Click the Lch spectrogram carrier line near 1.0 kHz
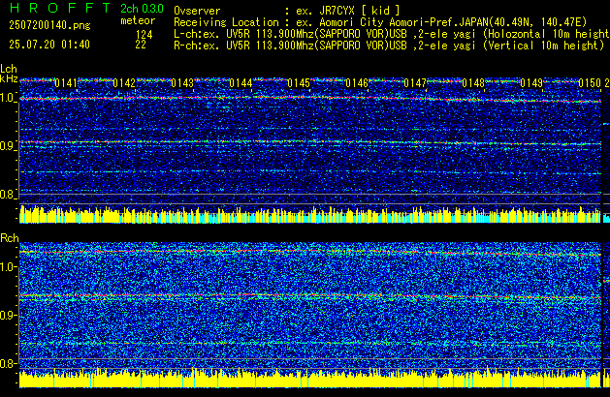Viewport: 610px width, 397px height. 310,99
